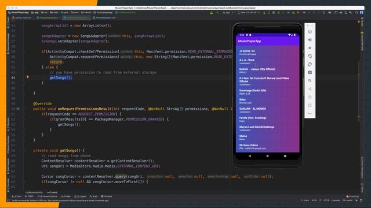Click onCreate() in the editor breadcrumb
The height and width of the screenshot is (208, 371).
(52, 192)
